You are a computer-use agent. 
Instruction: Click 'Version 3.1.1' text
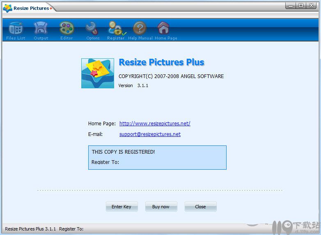click(133, 85)
